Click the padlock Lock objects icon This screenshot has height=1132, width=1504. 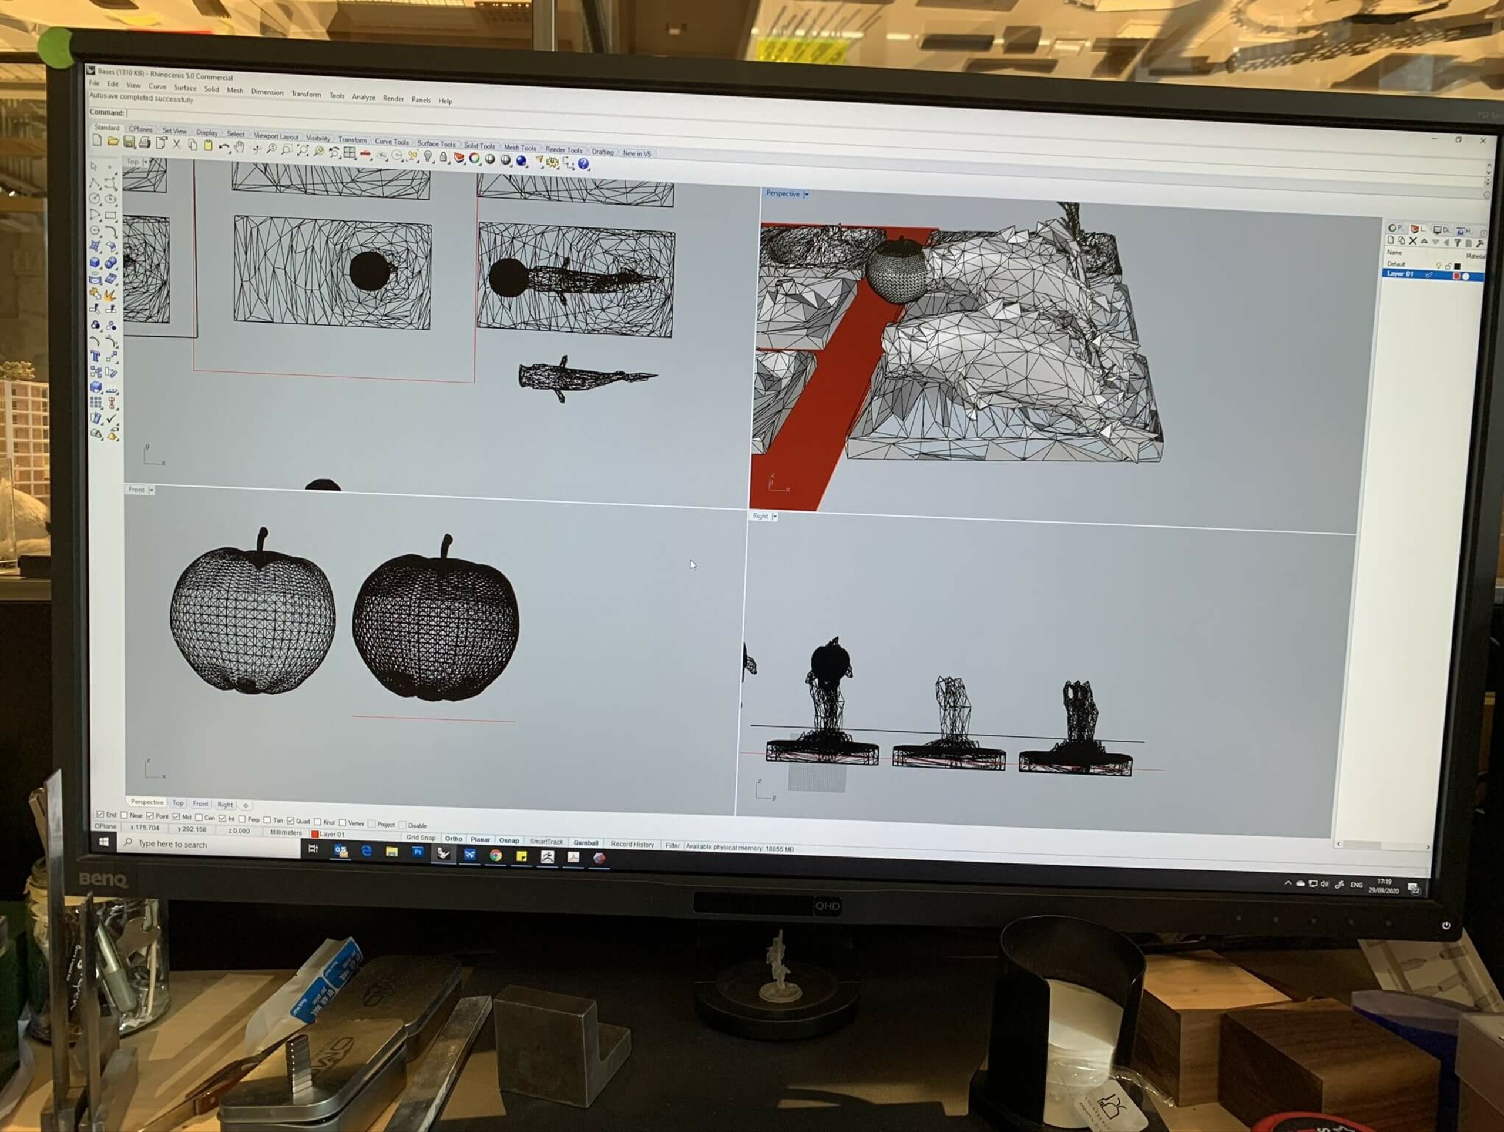coord(444,157)
